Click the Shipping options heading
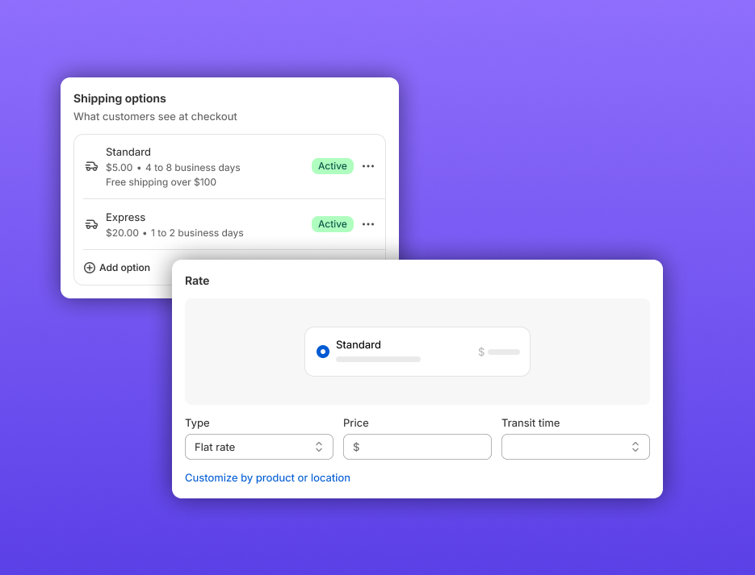The image size is (755, 575). click(120, 98)
